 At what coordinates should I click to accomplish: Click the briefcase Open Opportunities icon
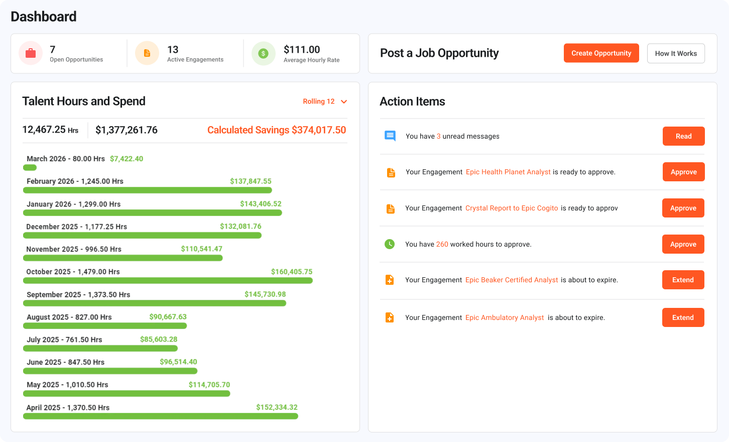point(30,53)
